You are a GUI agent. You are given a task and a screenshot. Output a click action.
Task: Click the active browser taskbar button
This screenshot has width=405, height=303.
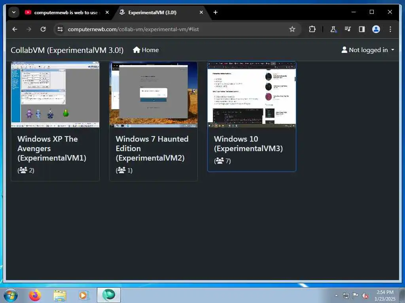tap(108, 295)
